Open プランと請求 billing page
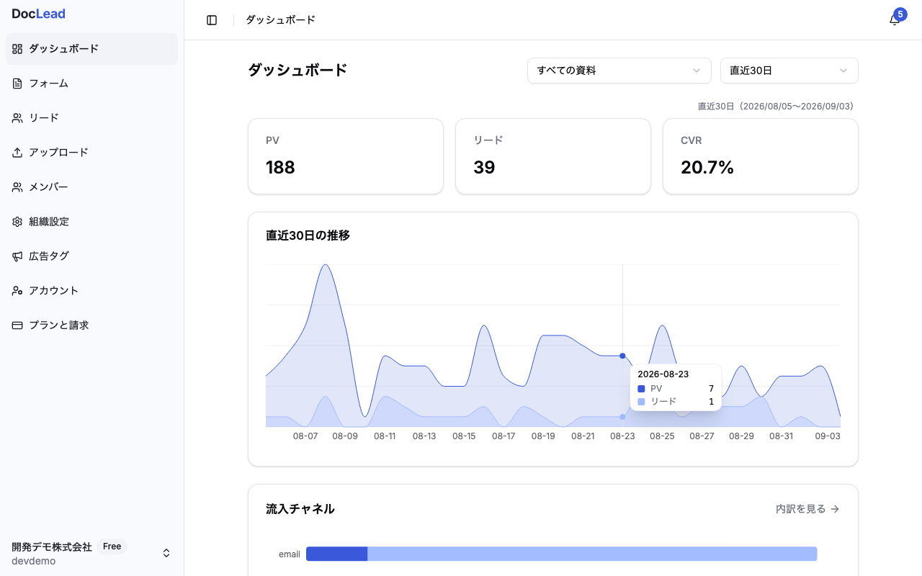The height and width of the screenshot is (576, 922). pos(91,325)
